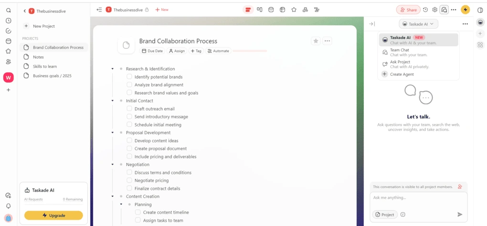This screenshot has width=487, height=226.
Task: Select the pink W workspace avatar
Action: (9, 78)
